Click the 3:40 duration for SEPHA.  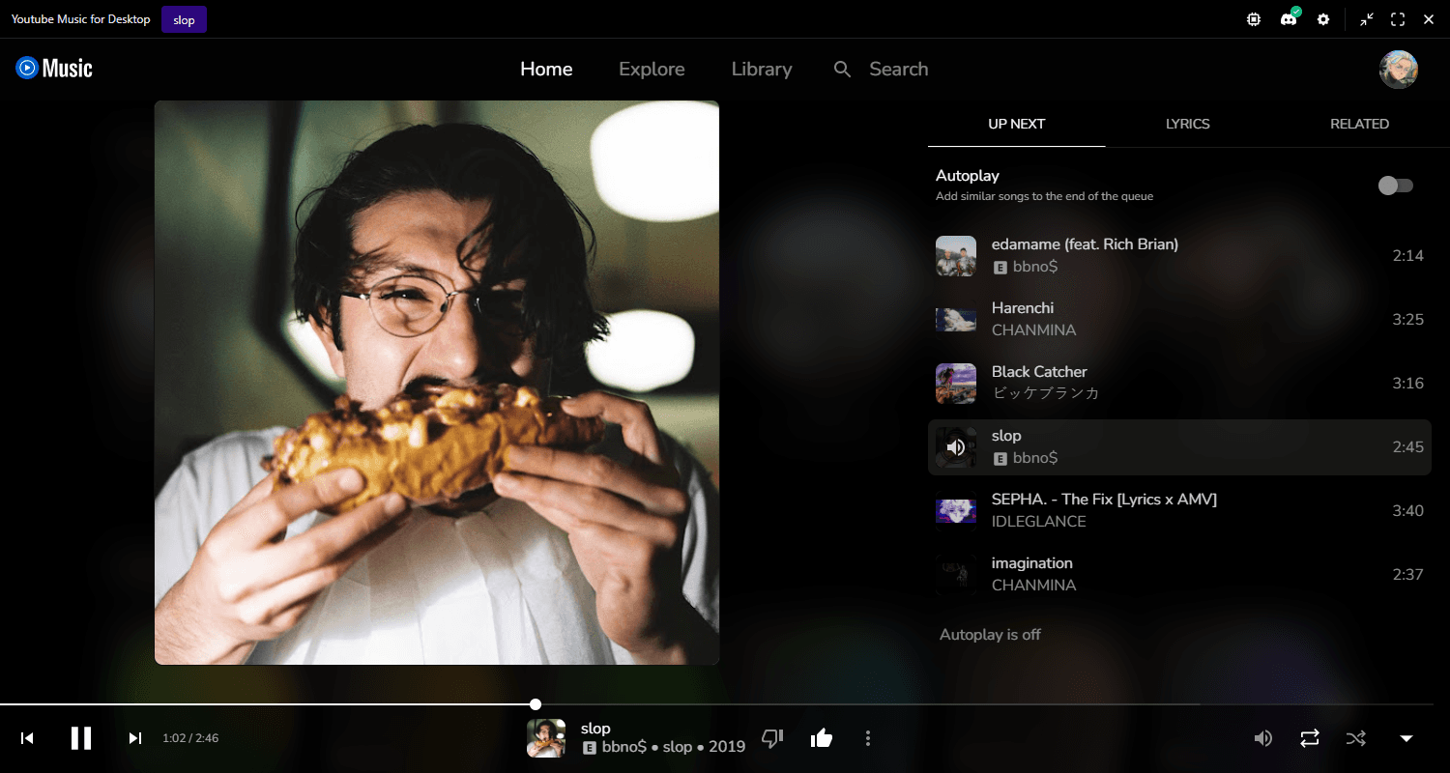[x=1408, y=511]
